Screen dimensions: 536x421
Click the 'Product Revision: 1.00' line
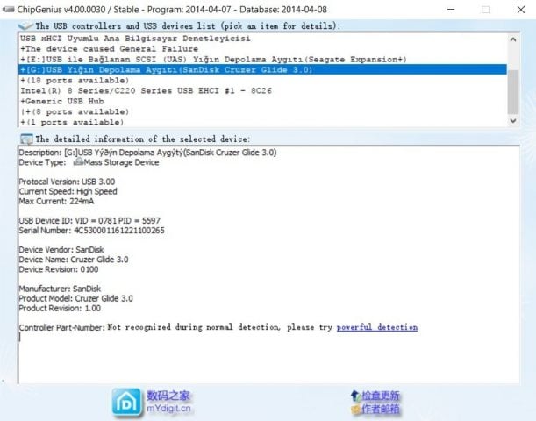[60, 308]
